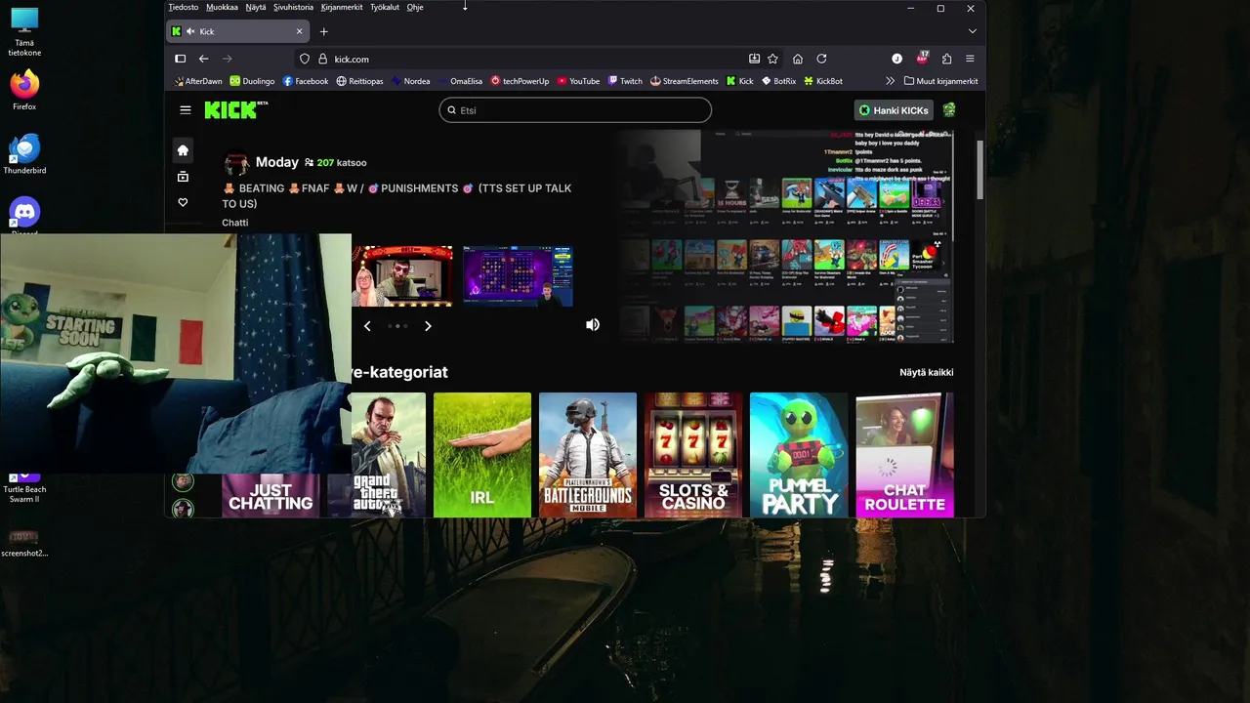The width and height of the screenshot is (1250, 703).
Task: Open the Muokkaa menu
Action: coord(222,7)
